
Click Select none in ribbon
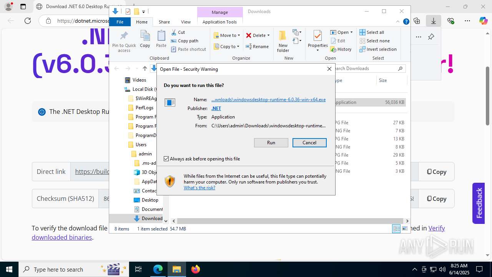[374, 41]
